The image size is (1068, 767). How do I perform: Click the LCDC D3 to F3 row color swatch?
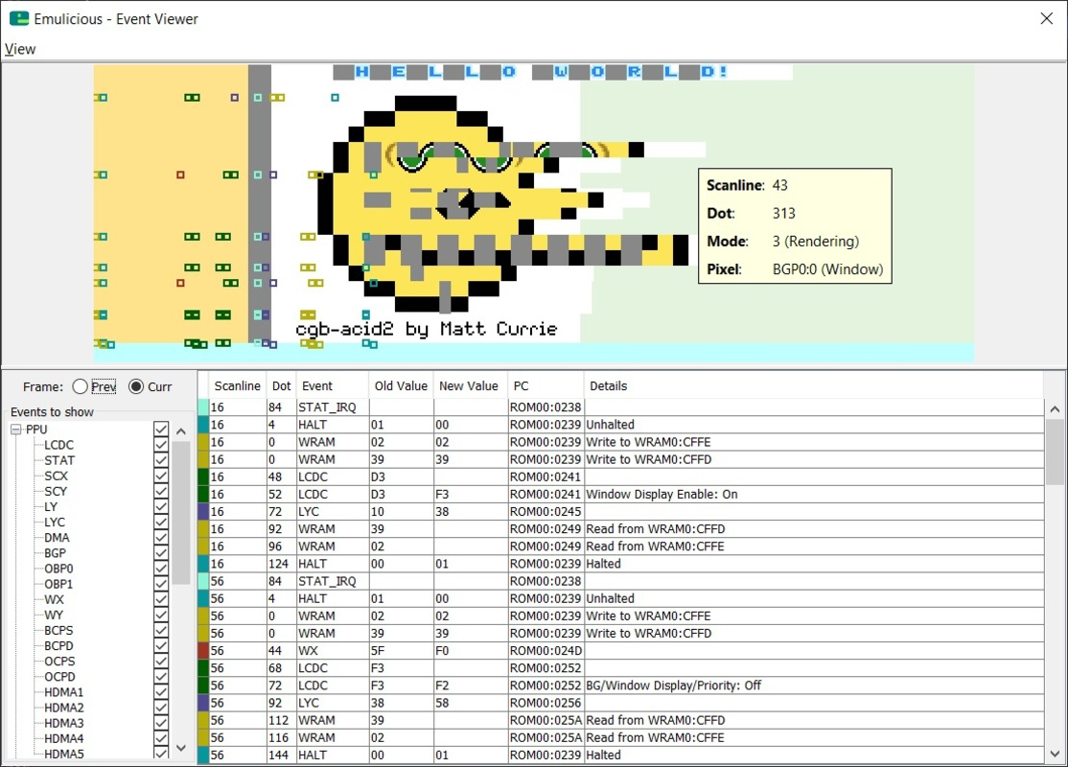click(x=203, y=495)
